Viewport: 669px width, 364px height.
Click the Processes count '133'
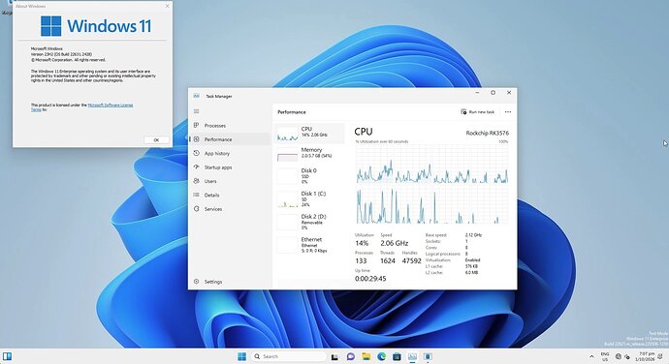pos(361,260)
